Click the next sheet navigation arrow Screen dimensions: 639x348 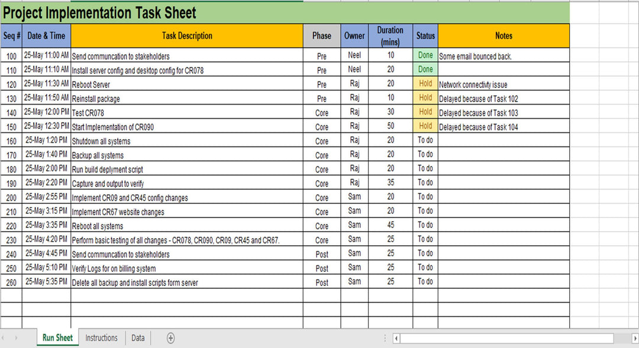[16, 338]
